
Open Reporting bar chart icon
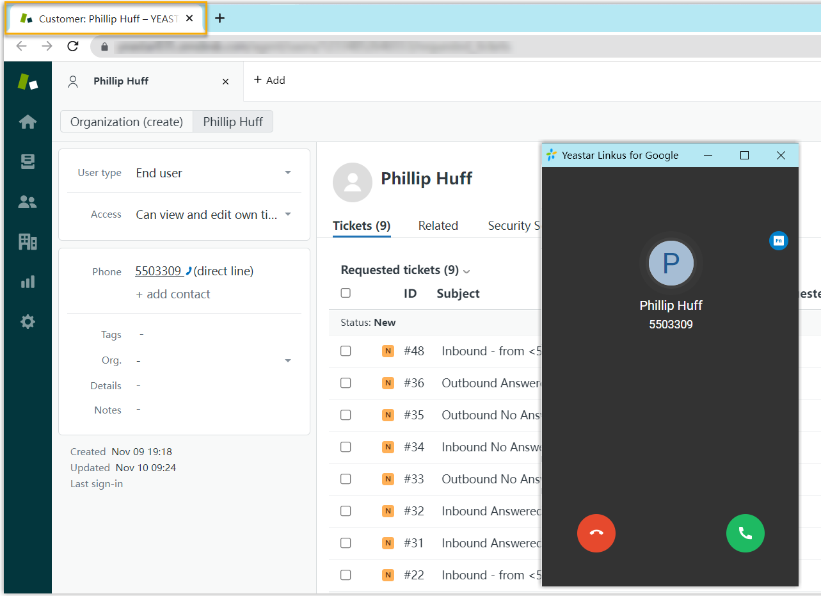pyautogui.click(x=28, y=282)
